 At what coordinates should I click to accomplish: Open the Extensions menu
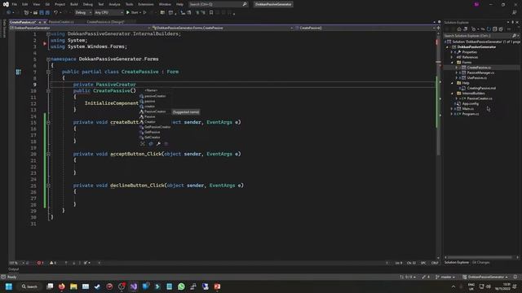coord(146,4)
